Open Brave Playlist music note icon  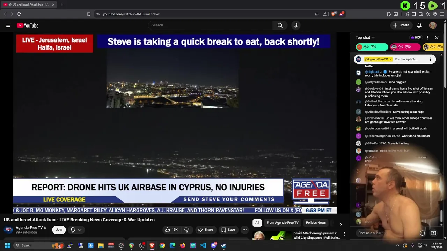pos(407,14)
